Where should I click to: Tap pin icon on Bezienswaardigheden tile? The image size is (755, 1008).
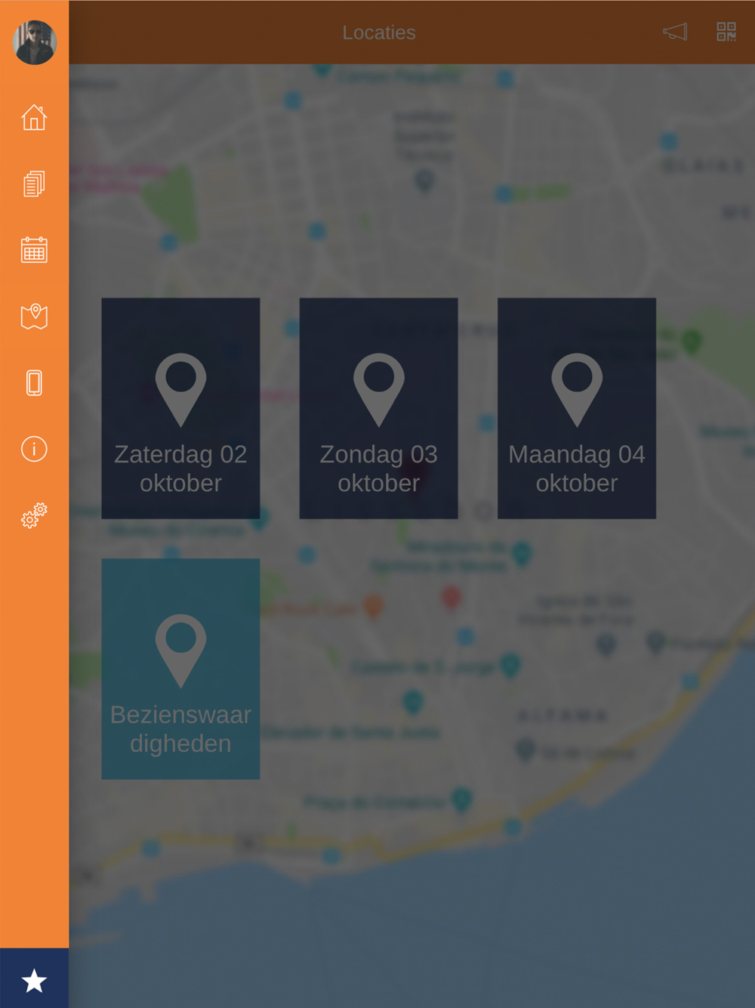[180, 650]
